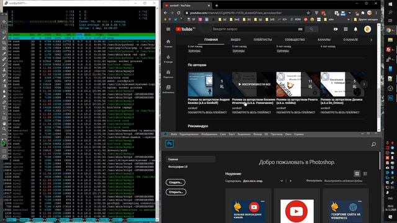Open the Окно menu in Photoshop
Image resolution: width=397 pixels, height=223 pixels.
tap(288, 134)
